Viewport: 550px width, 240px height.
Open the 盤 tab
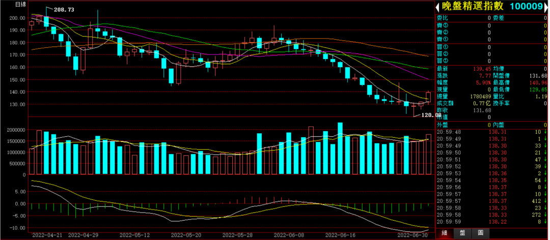pyautogui.click(x=461, y=233)
